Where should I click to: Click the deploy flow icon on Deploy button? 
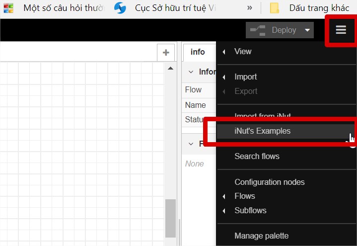tap(258, 30)
